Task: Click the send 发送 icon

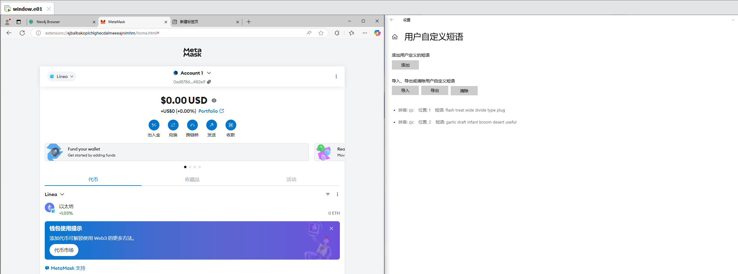Action: click(x=212, y=125)
